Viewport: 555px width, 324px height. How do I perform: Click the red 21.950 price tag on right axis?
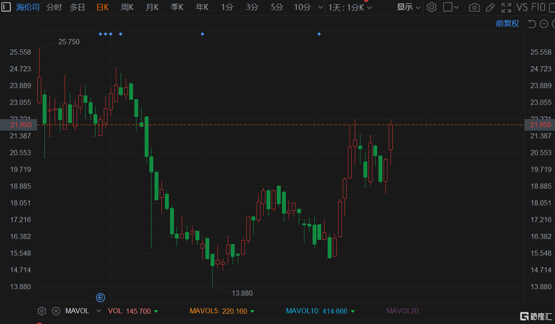click(x=541, y=125)
